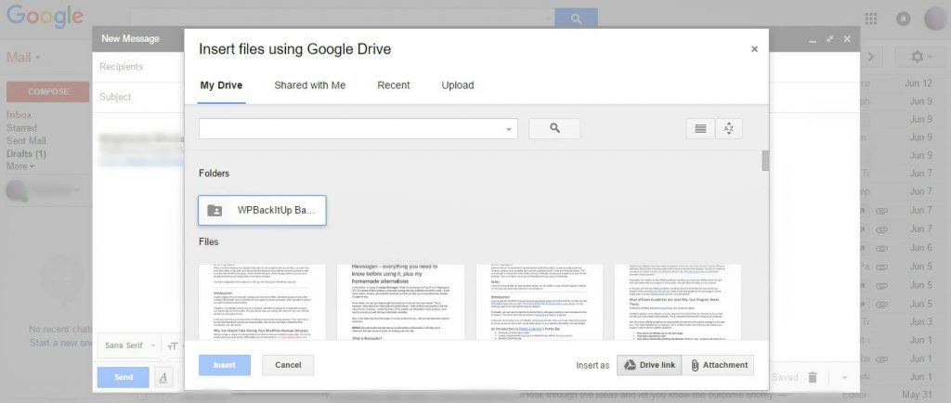Go to the Upload tab

point(458,85)
